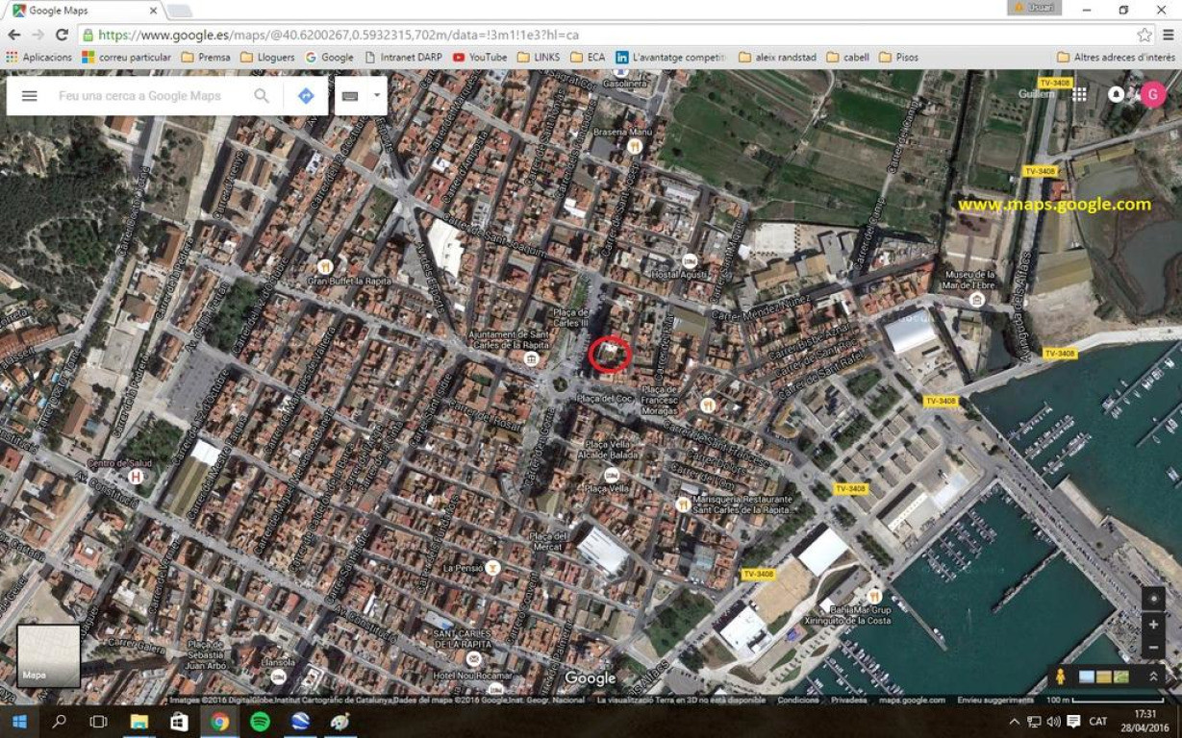Screen dimensions: 1182x738
Task: Open Google notifications bell icon
Action: pyautogui.click(x=1117, y=94)
